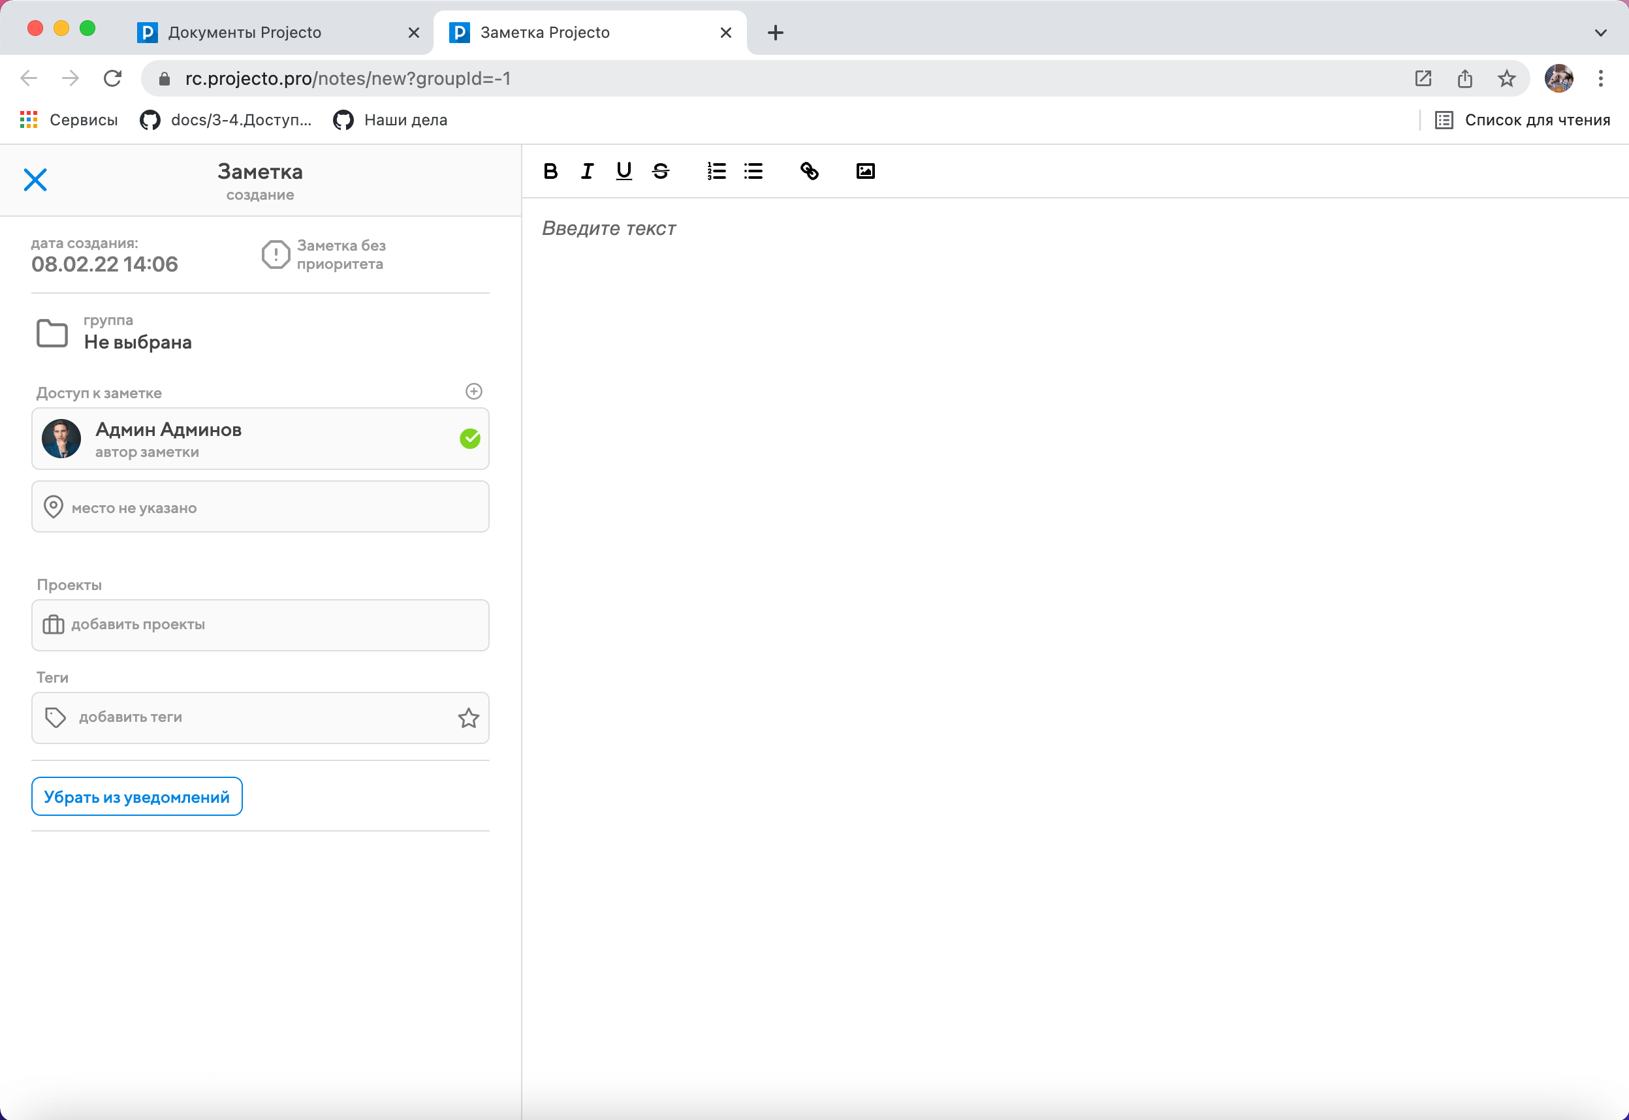
Task: Open the Наши дела bookmark
Action: tap(390, 120)
